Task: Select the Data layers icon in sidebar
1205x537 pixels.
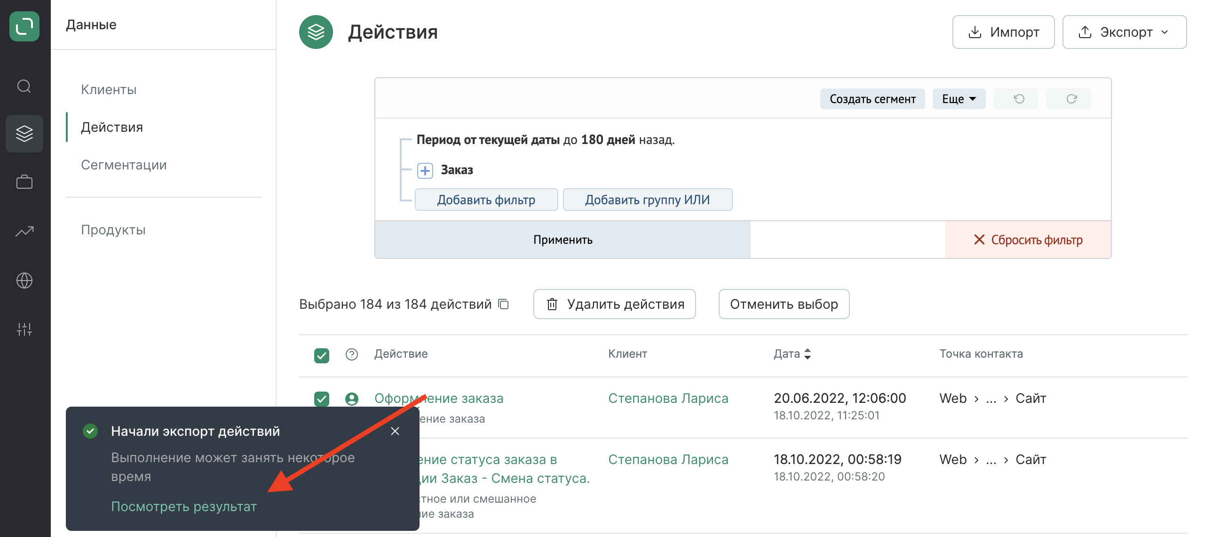Action: tap(24, 134)
